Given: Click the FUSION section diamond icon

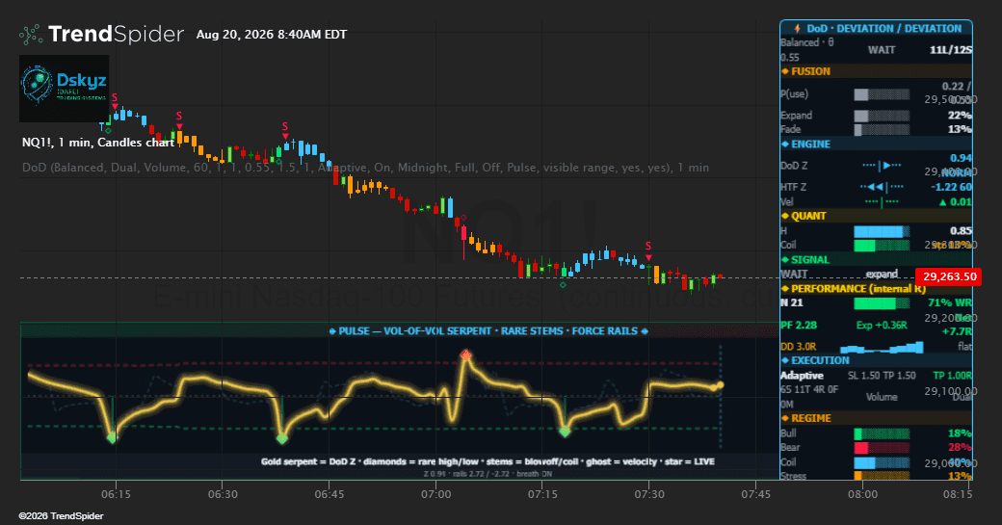Looking at the screenshot, I should (x=785, y=71).
